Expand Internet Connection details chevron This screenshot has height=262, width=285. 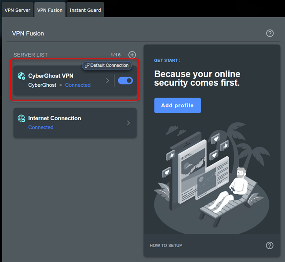128,123
